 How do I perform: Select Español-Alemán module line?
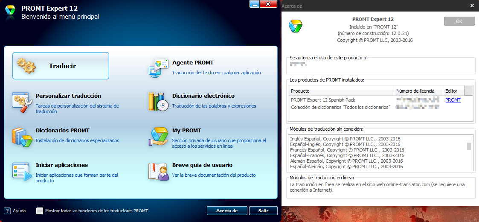[x=346, y=166]
